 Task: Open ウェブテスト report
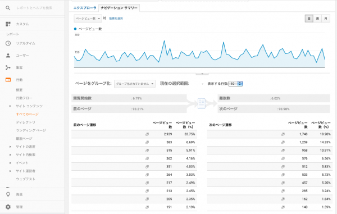pyautogui.click(x=25, y=179)
